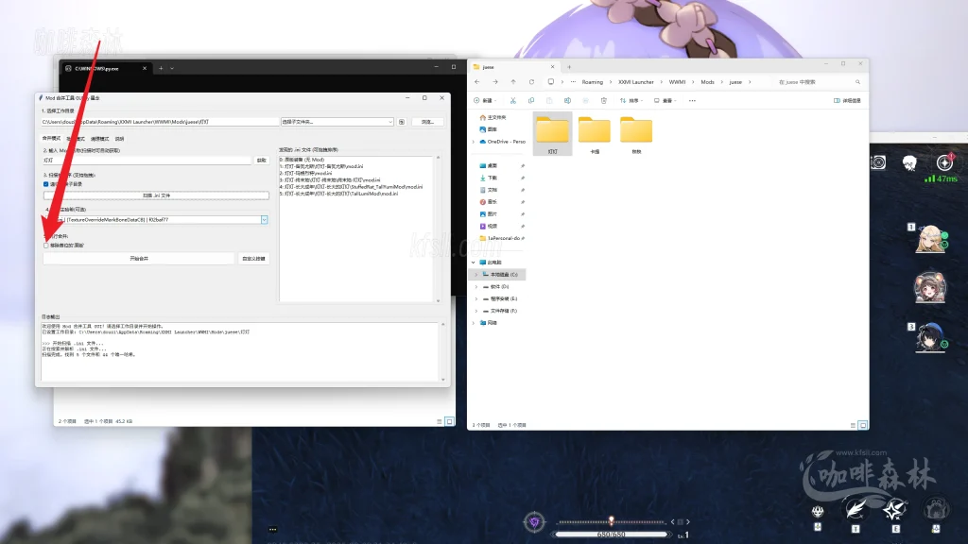This screenshot has height=544, width=968.
Task: Go up one folder with the Up arrow
Action: coord(513,82)
